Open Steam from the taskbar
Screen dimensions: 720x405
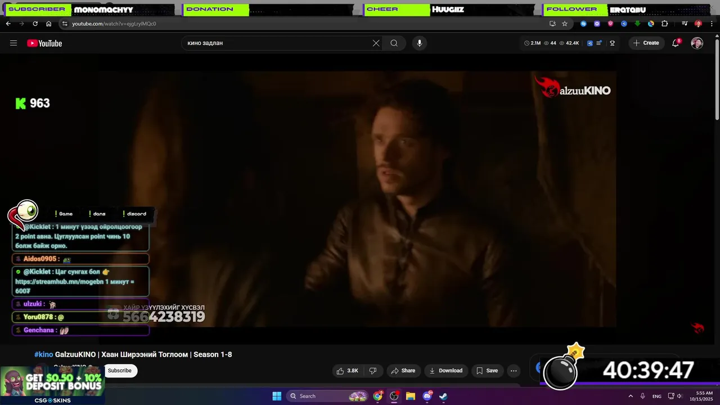click(x=443, y=396)
